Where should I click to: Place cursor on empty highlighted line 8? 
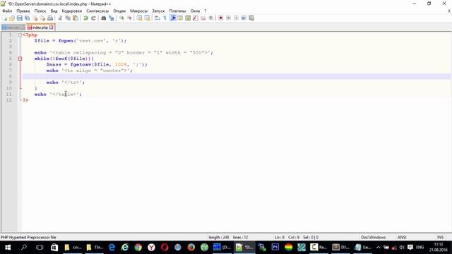click(237, 76)
